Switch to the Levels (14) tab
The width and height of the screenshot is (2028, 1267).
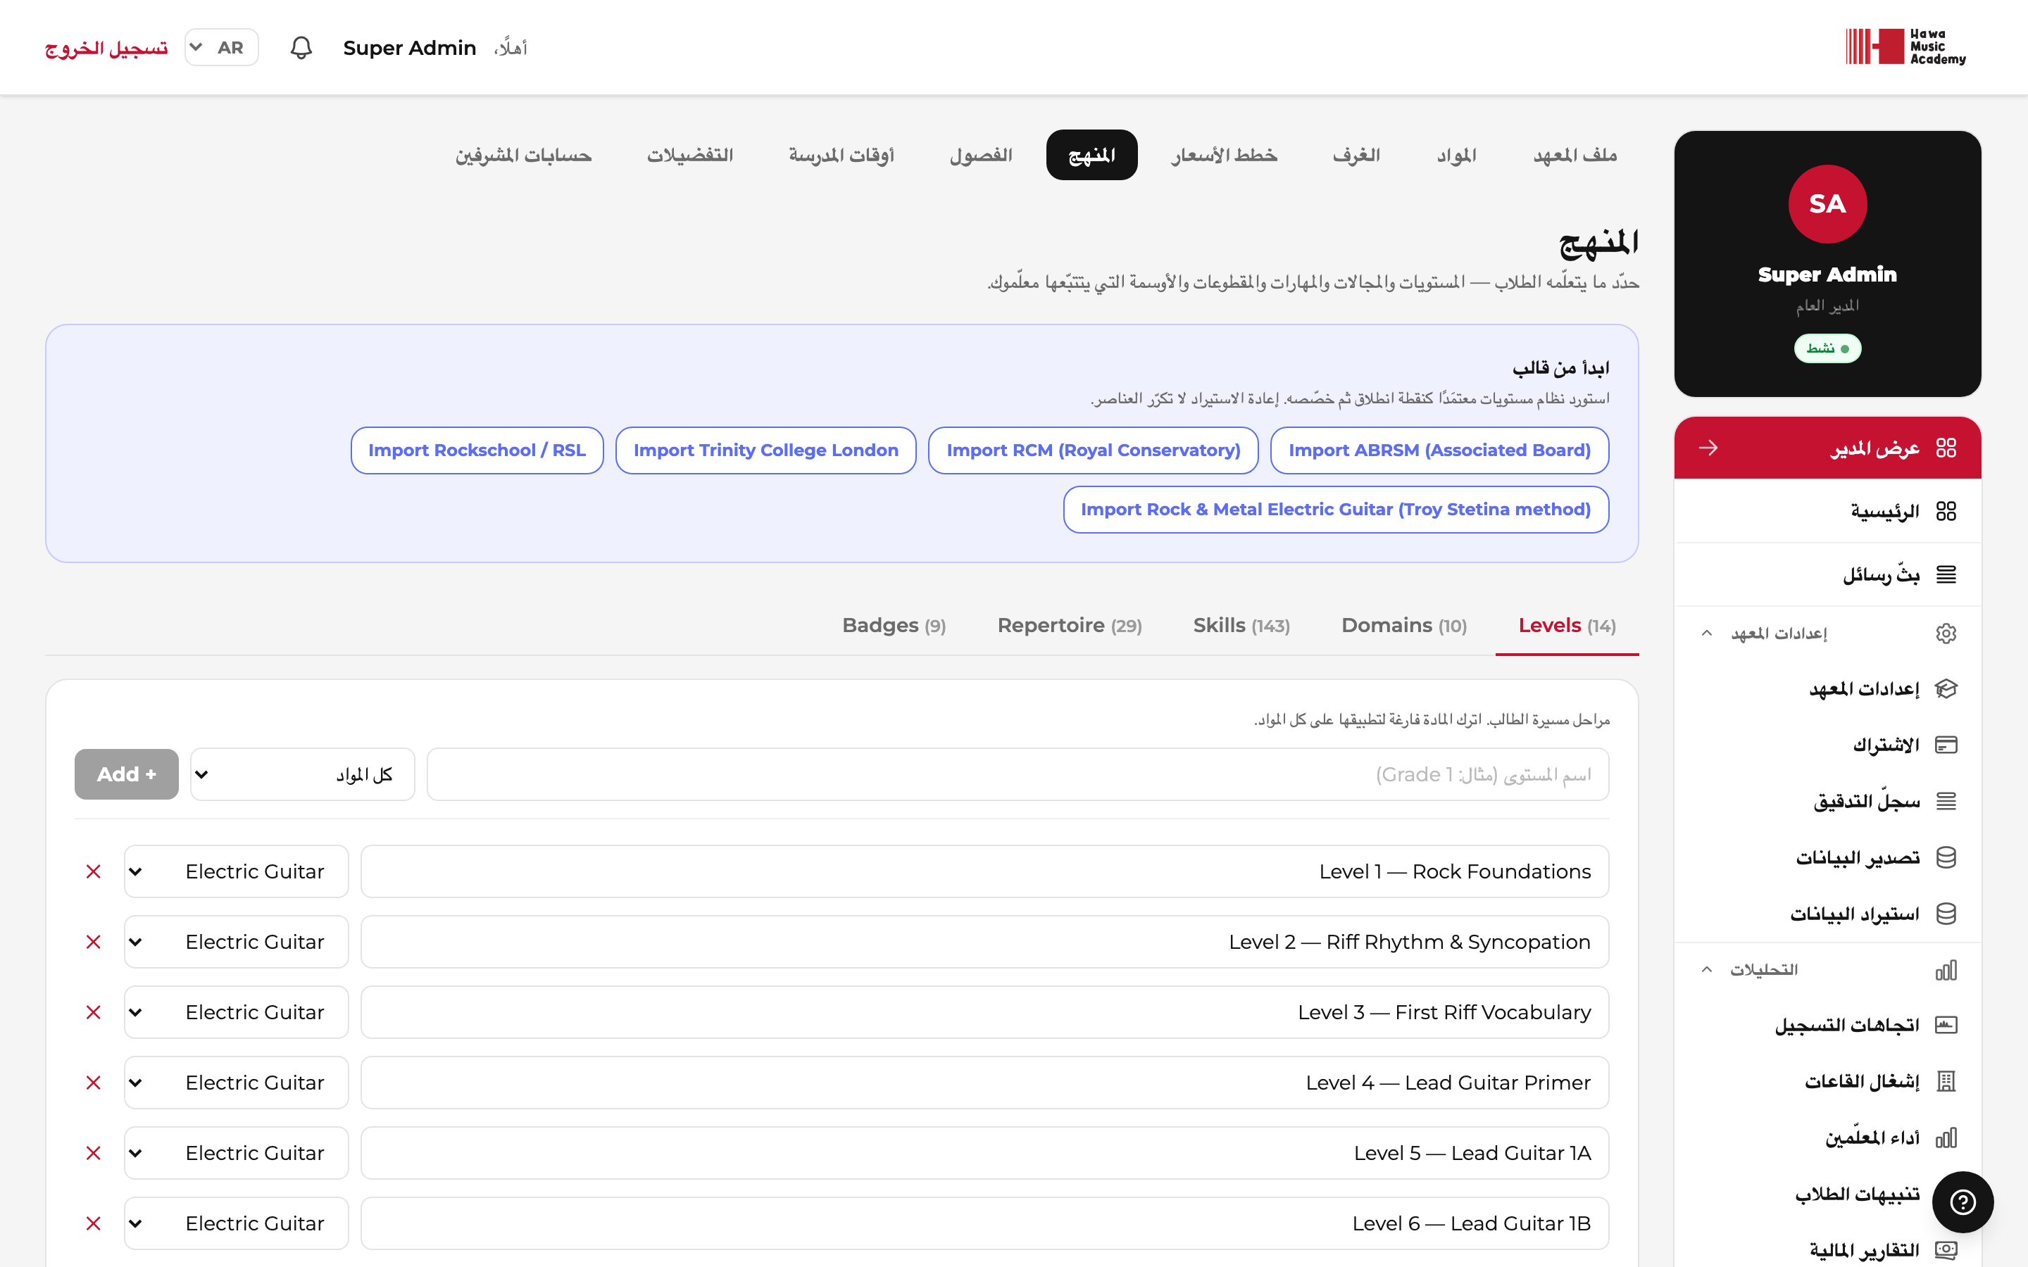[x=1567, y=625]
